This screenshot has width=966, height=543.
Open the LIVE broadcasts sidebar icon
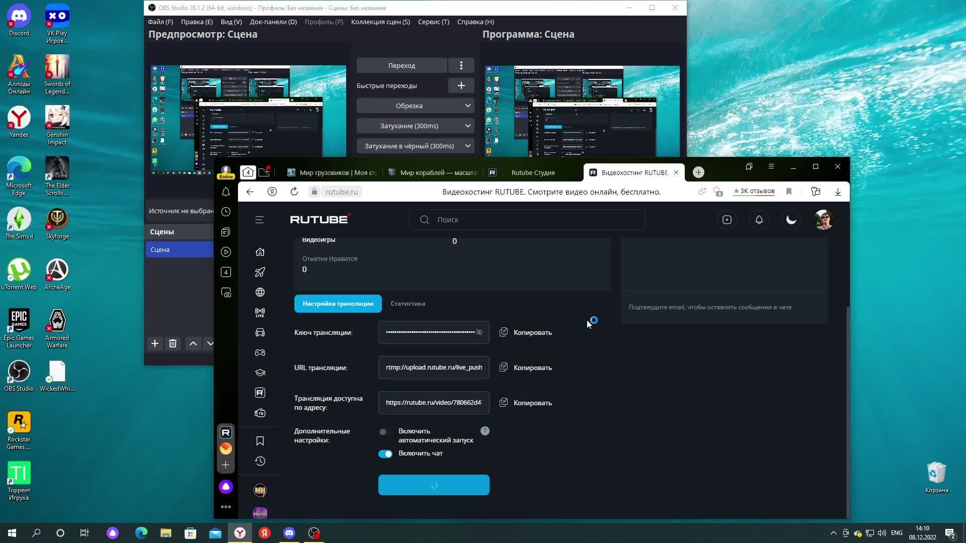pos(260,312)
